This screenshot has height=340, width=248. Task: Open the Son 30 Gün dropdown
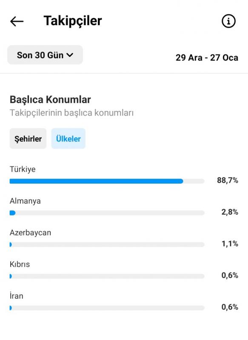coord(45,55)
